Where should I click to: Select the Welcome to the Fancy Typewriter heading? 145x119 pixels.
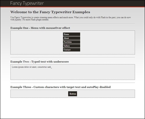click(50, 12)
